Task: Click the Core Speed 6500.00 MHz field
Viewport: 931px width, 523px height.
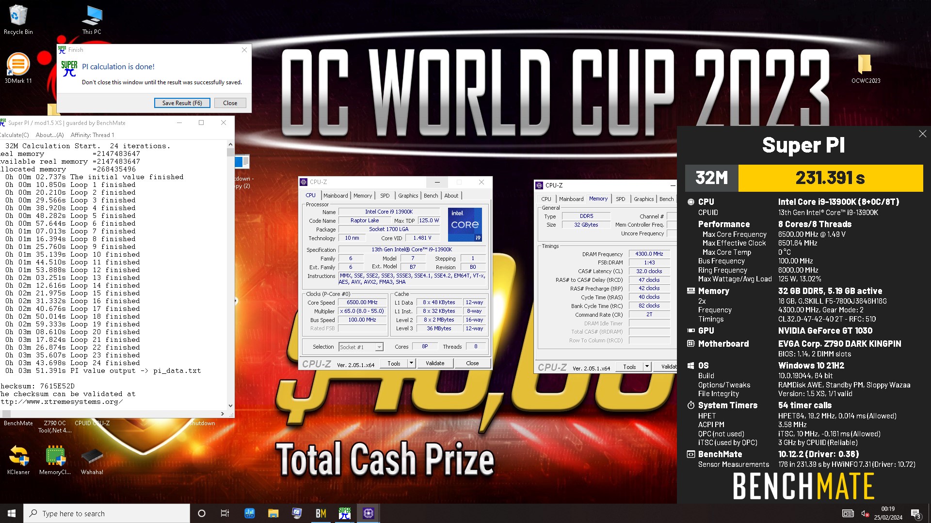Action: click(362, 302)
